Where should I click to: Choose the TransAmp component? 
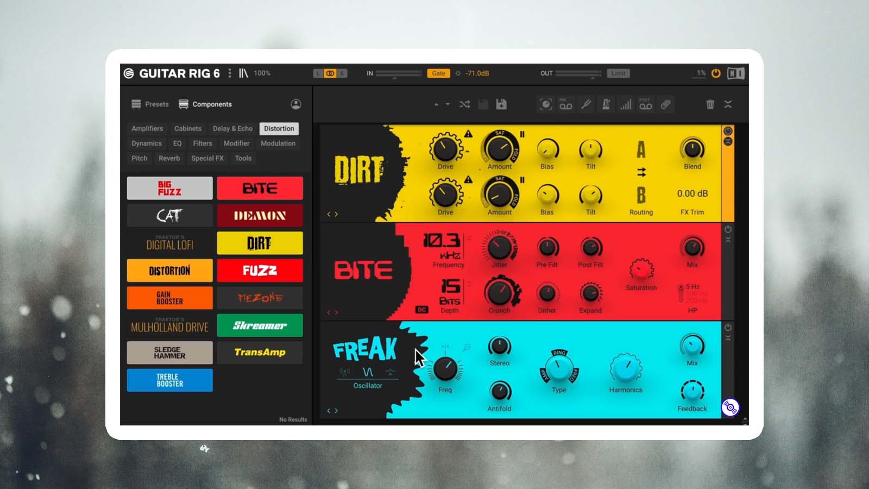[260, 353]
